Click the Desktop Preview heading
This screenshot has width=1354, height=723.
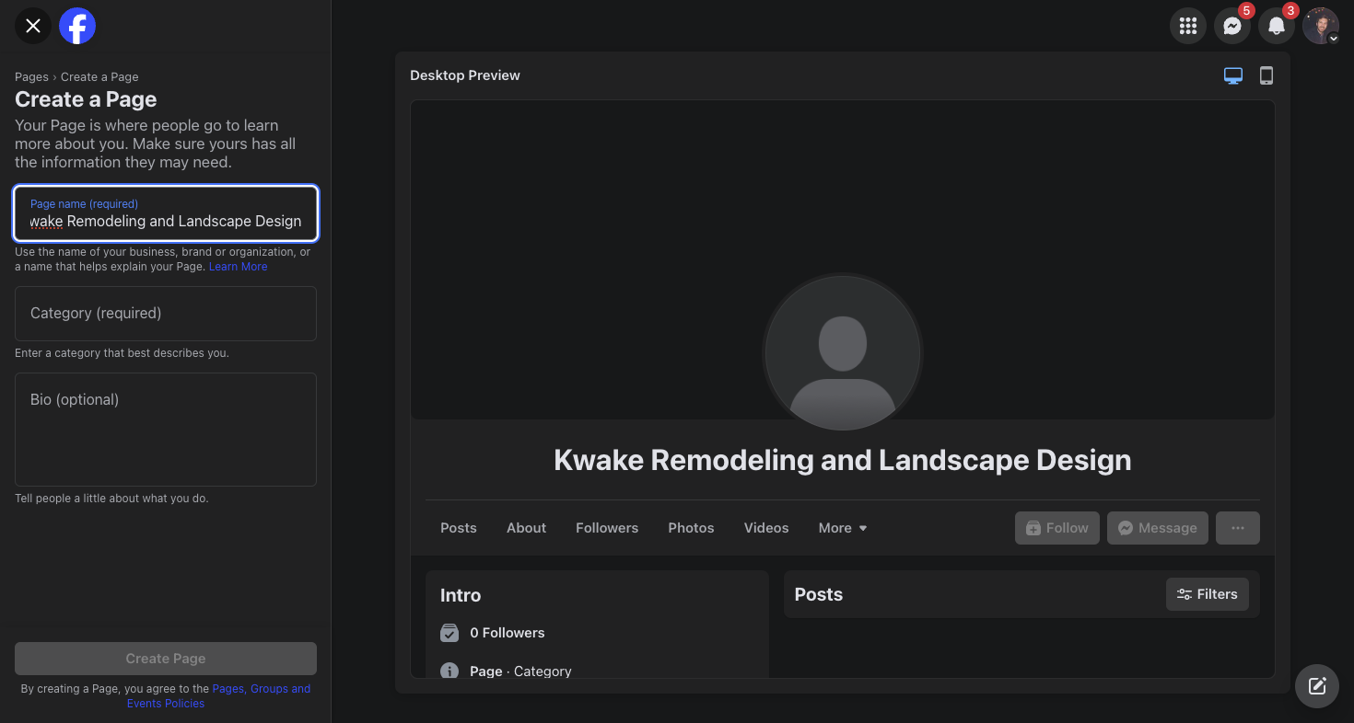465,75
